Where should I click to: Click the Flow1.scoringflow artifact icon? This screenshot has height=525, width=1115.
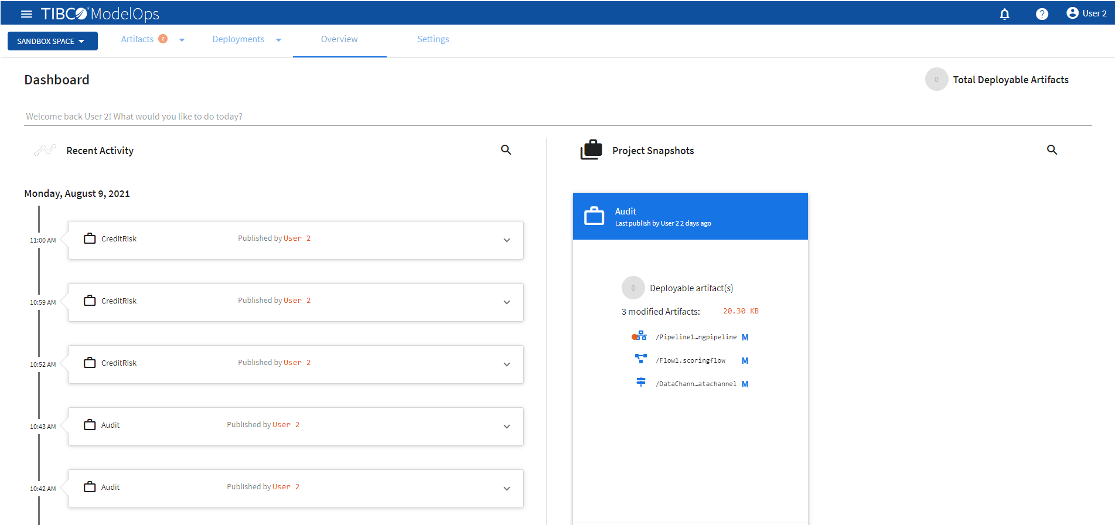(x=641, y=359)
